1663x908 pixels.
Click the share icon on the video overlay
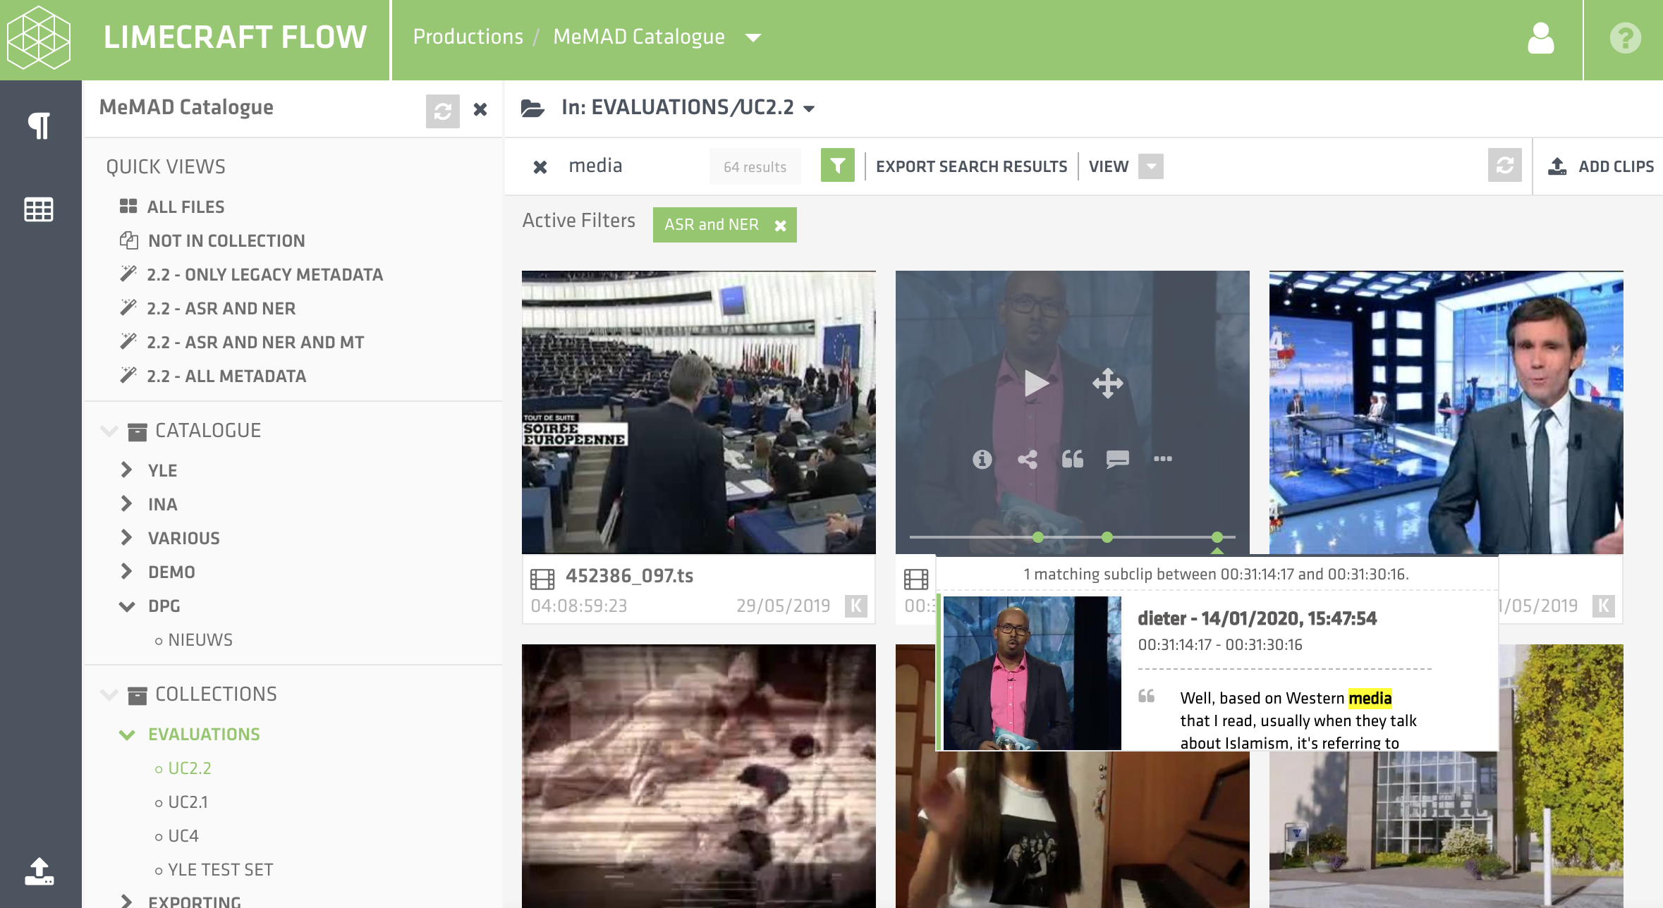tap(1028, 460)
